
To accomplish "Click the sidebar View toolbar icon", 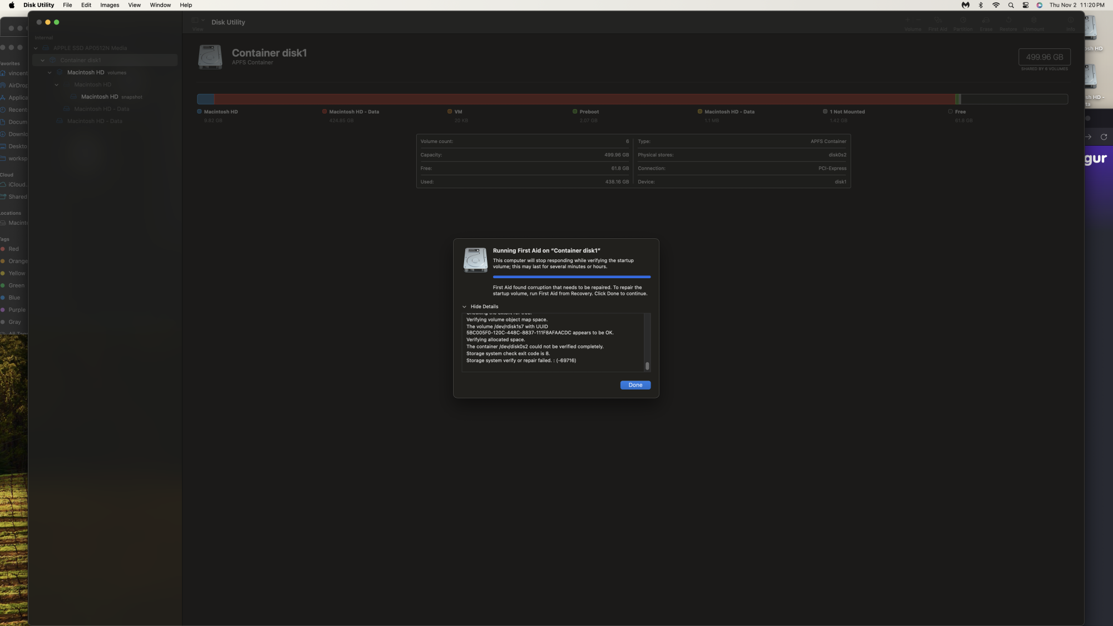I will (x=195, y=21).
